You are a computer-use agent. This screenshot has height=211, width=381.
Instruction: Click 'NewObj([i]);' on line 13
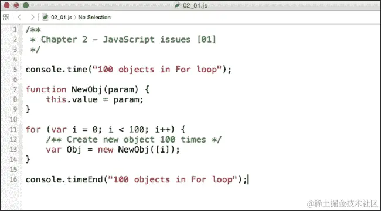coord(149,150)
